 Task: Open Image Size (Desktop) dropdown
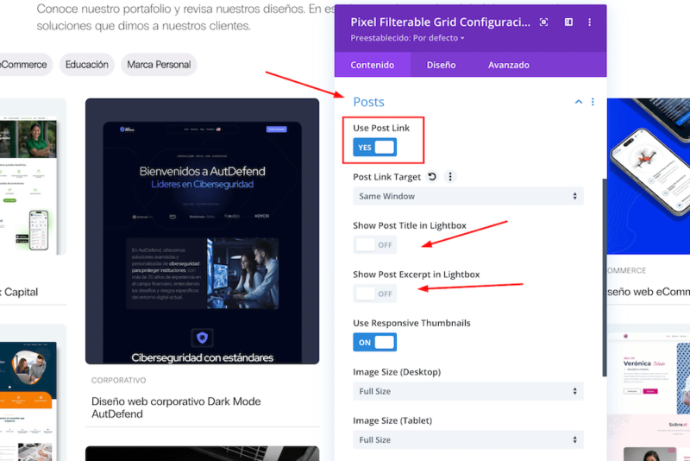467,392
